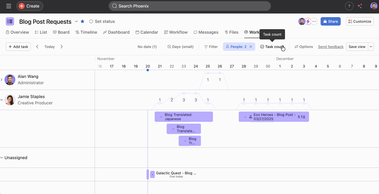The image size is (379, 194).
Task: Open the Dashboard tab
Action: (116, 32)
